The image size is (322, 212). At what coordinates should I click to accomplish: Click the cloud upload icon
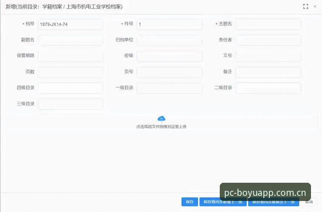coord(161,119)
